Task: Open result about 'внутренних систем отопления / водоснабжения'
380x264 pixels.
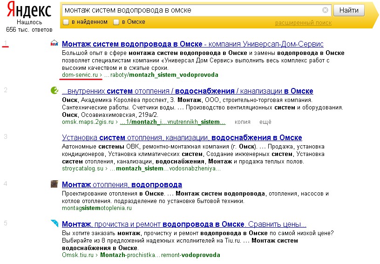Action: coord(188,91)
